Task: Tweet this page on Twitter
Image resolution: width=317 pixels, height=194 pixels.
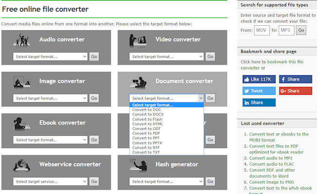Action: 259,91
